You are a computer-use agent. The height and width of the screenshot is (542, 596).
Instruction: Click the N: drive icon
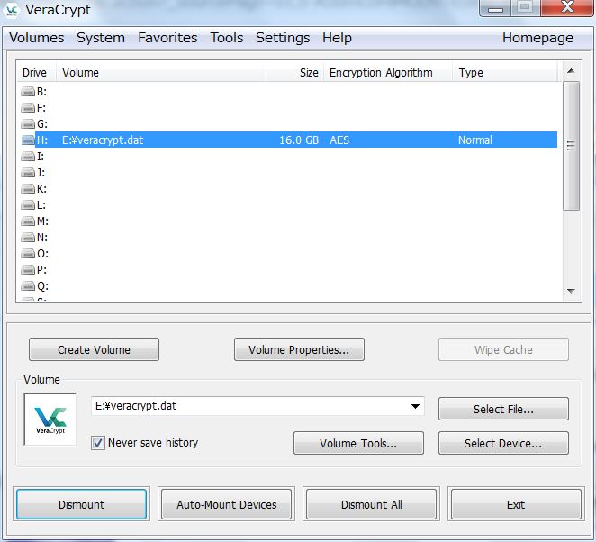click(x=28, y=237)
